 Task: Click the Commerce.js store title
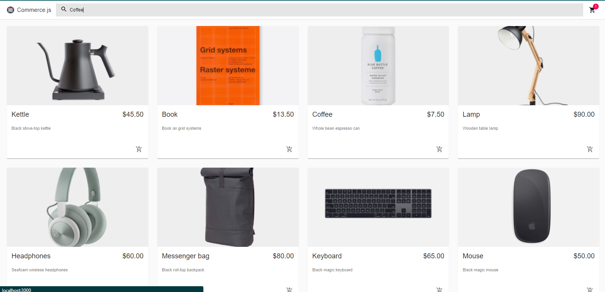pyautogui.click(x=34, y=10)
